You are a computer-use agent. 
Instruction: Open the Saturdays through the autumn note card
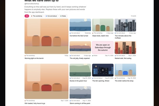[x=103, y=47]
